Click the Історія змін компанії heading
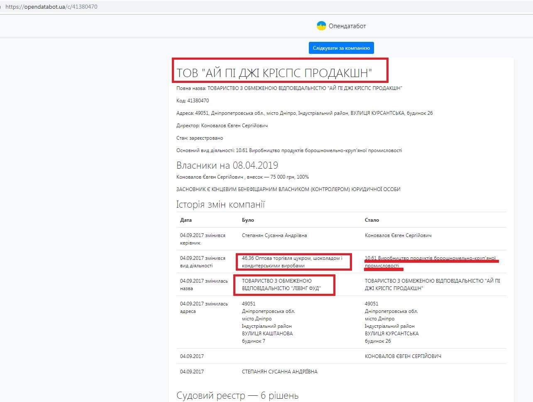This screenshot has height=402, width=533. [220, 204]
